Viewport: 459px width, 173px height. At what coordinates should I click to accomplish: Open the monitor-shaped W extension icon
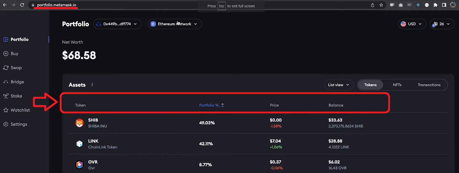click(x=409, y=5)
